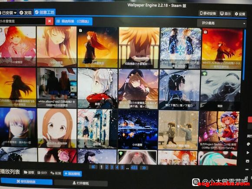Expand the 评分最高 sort dropdown
252x189 pixels.
click(x=222, y=23)
